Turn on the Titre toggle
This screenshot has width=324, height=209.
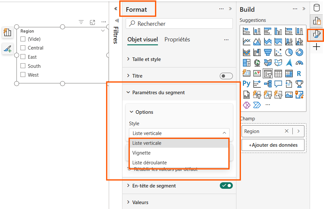point(226,76)
